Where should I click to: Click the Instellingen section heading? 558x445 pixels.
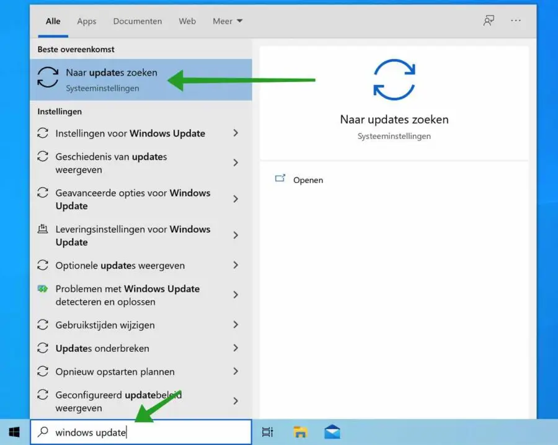(60, 112)
